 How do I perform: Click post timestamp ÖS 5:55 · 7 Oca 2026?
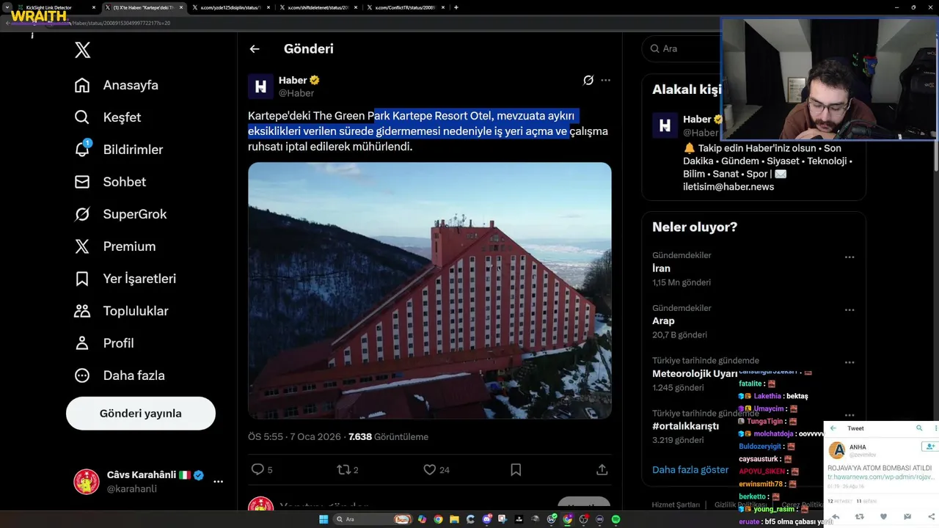coord(294,436)
